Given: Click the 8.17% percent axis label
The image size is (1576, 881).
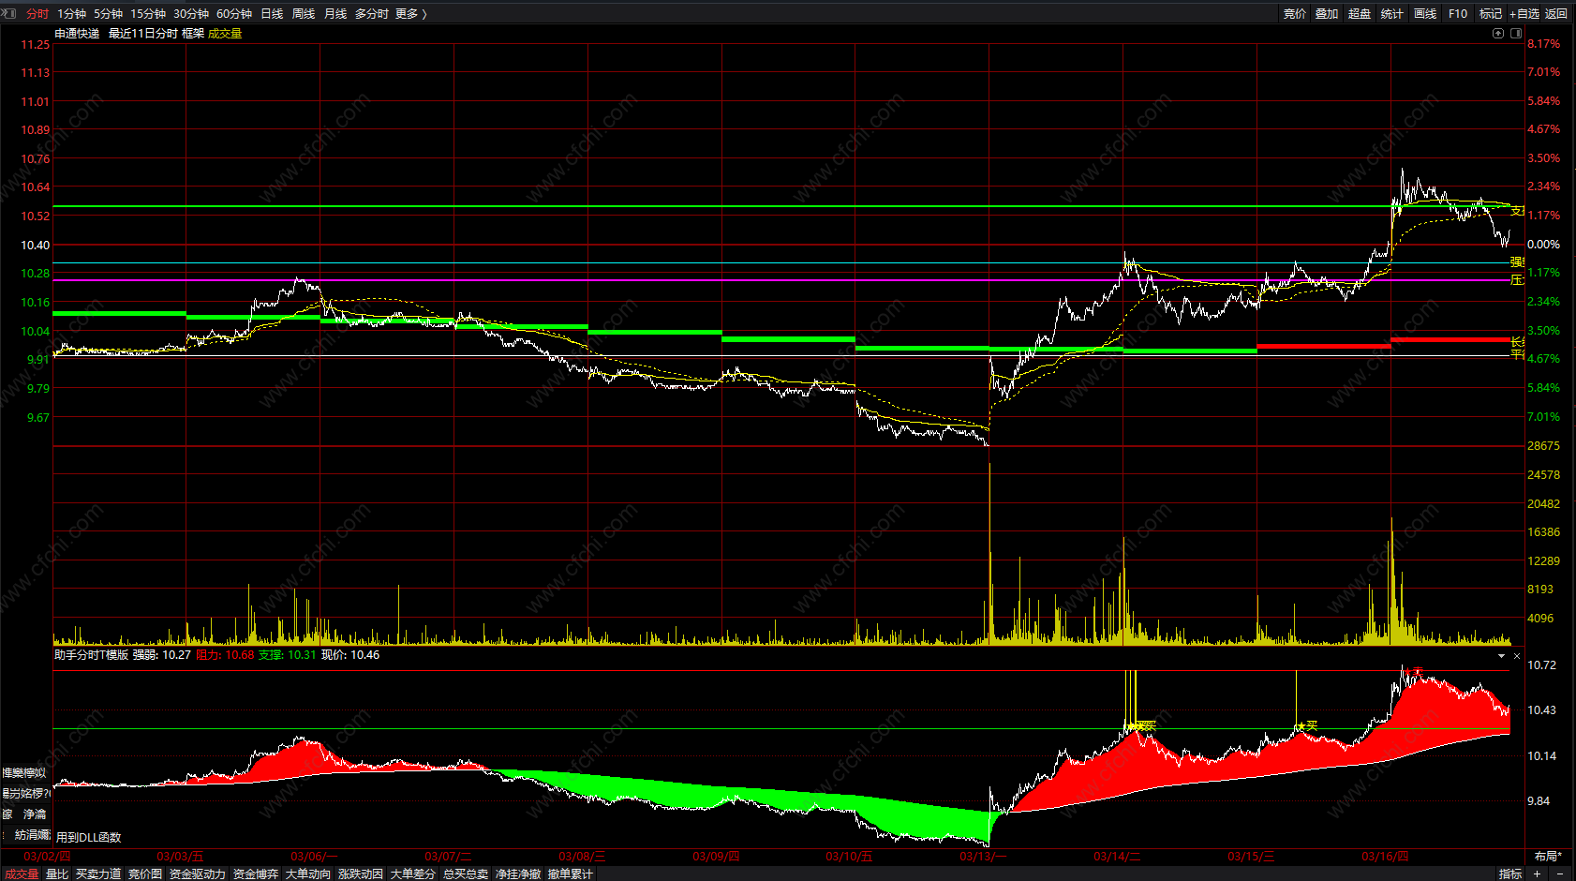Looking at the screenshot, I should coord(1544,44).
